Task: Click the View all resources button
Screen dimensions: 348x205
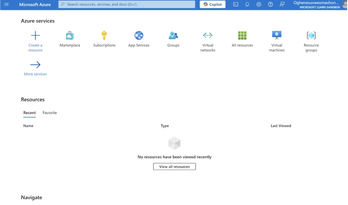Action: coord(174,167)
